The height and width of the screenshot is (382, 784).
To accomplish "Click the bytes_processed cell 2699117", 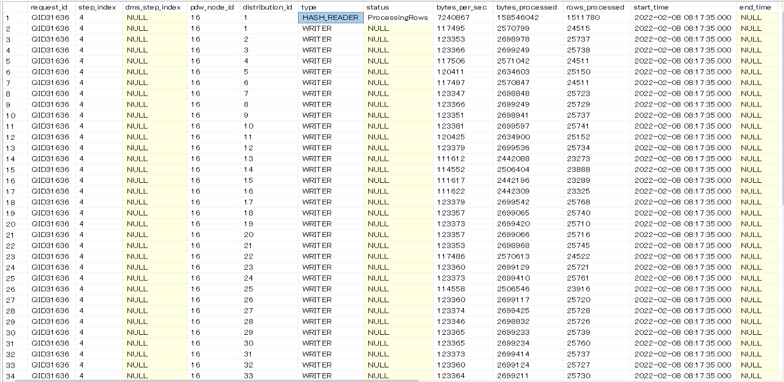I will point(527,300).
